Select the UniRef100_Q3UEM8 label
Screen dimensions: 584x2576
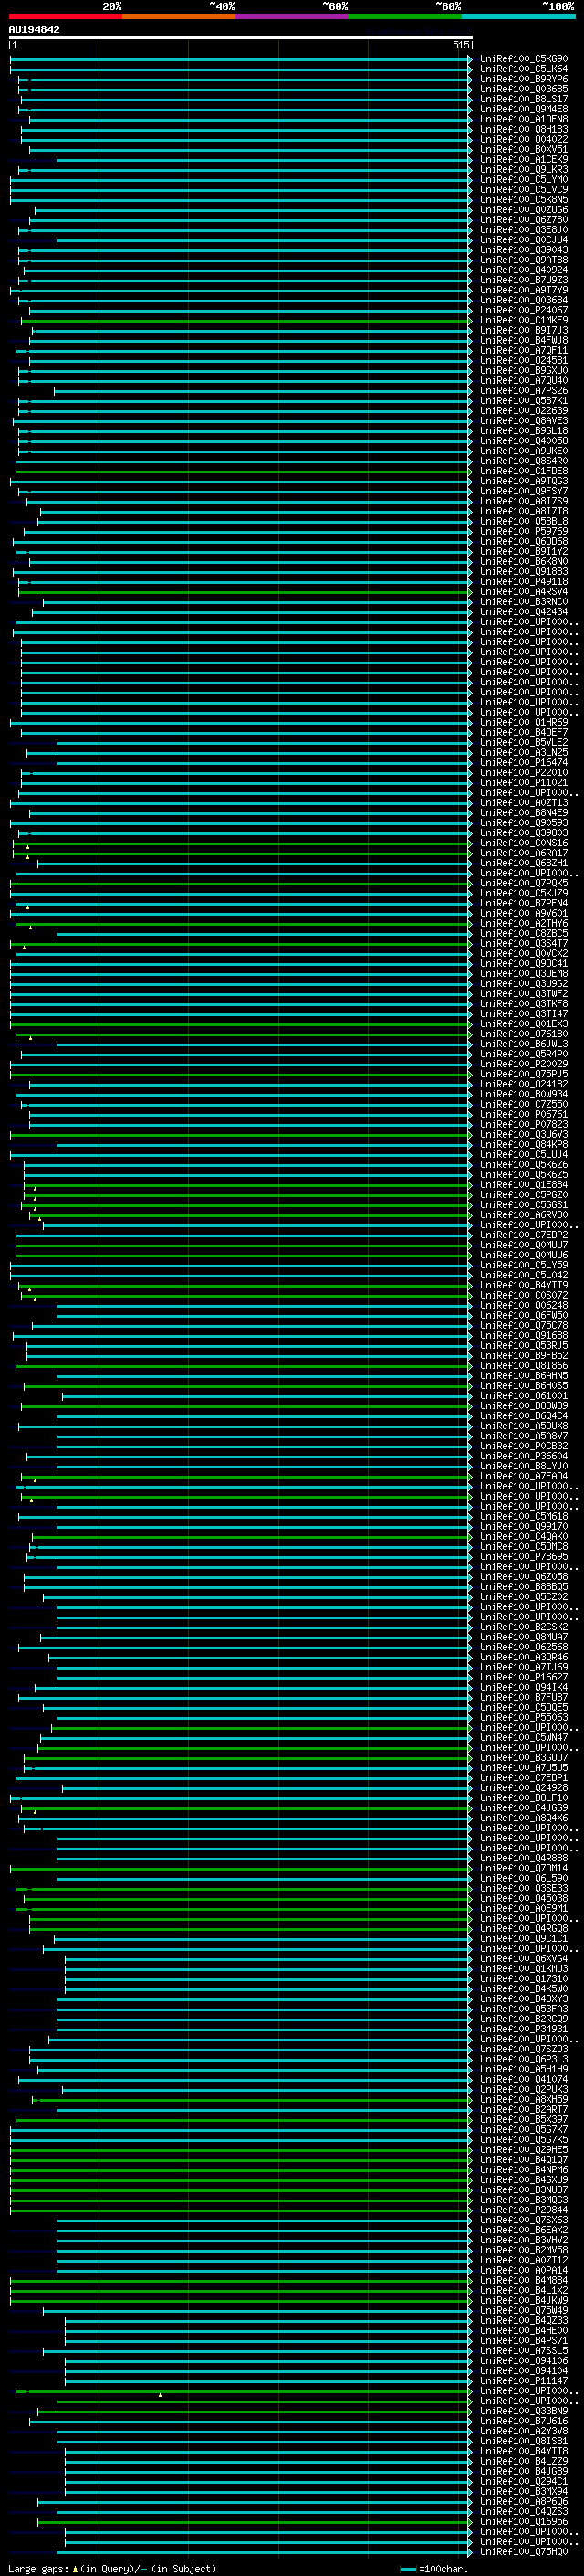[x=524, y=974]
